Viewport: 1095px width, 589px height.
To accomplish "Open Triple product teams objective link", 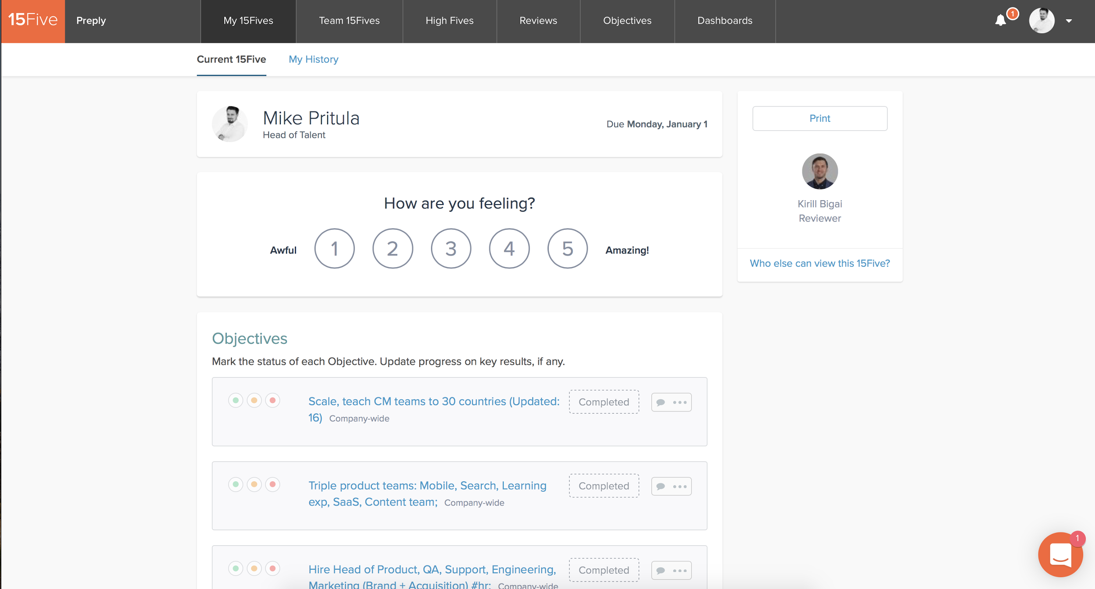I will [x=427, y=494].
